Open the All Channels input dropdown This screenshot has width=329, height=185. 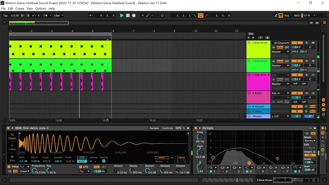(280, 43)
